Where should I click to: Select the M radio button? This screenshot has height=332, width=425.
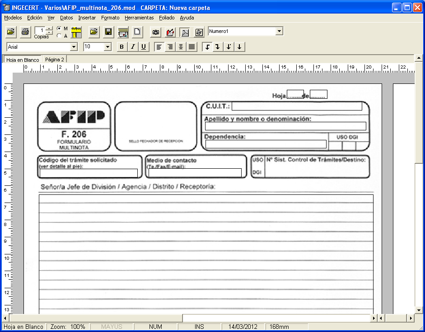[59, 28]
